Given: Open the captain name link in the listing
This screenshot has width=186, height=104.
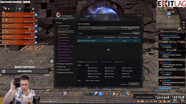Looking at the screenshot, I should (x=124, y=41).
